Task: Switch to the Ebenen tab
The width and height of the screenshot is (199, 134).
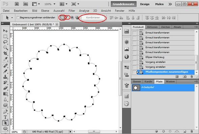Action: 137,82
